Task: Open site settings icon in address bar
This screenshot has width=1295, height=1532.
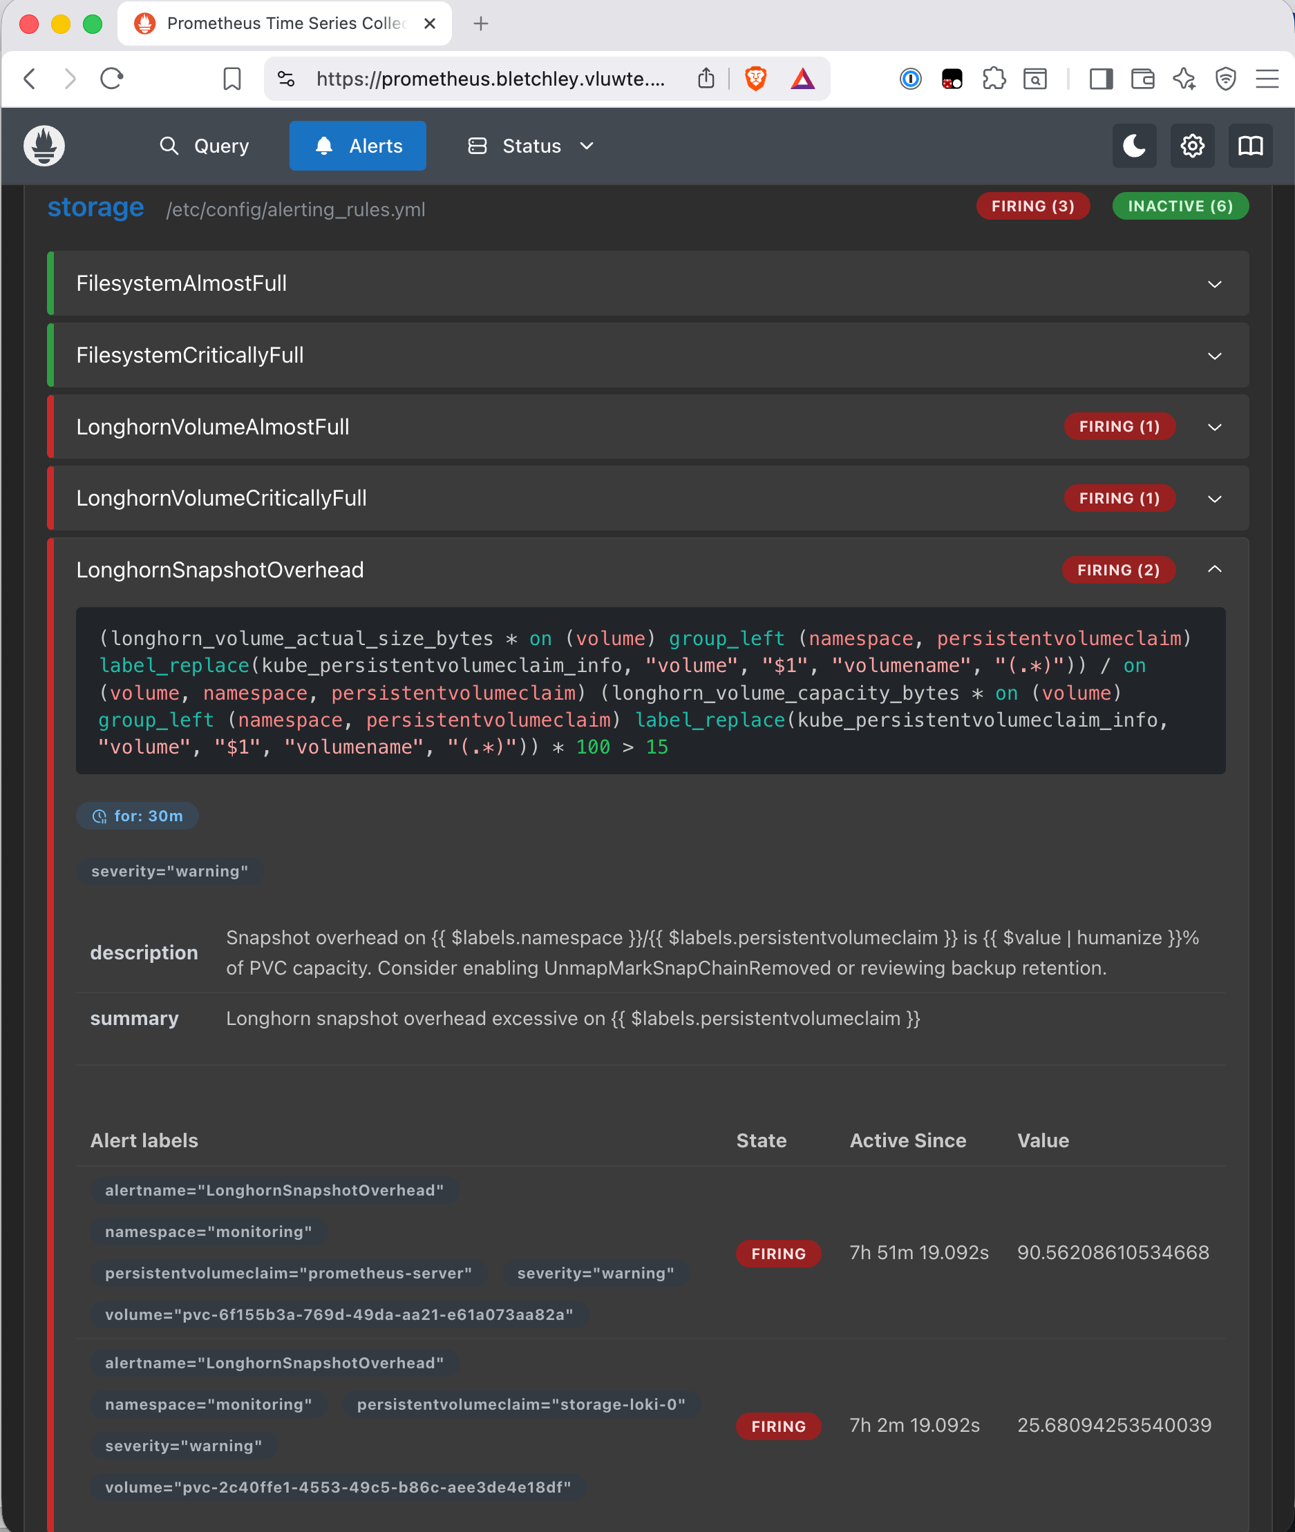Action: [286, 79]
